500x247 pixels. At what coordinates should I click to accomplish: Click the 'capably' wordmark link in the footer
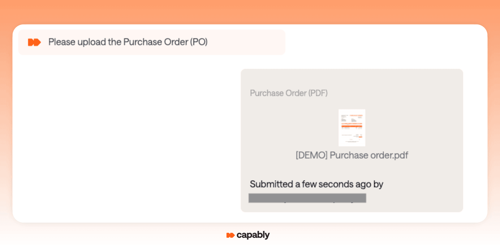[253, 235]
